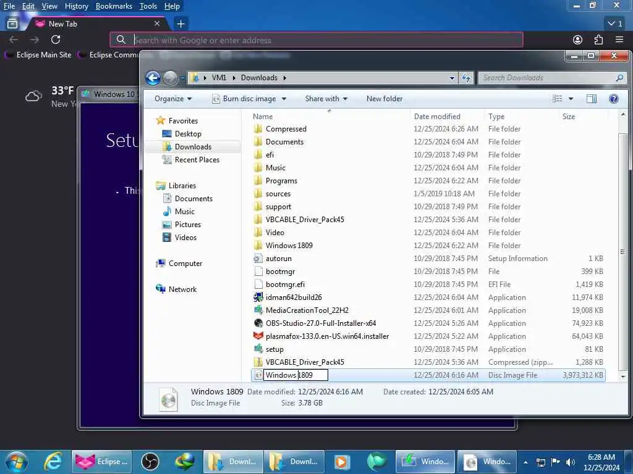The width and height of the screenshot is (633, 474).
Task: Open browser account profile icon
Action: (x=578, y=39)
